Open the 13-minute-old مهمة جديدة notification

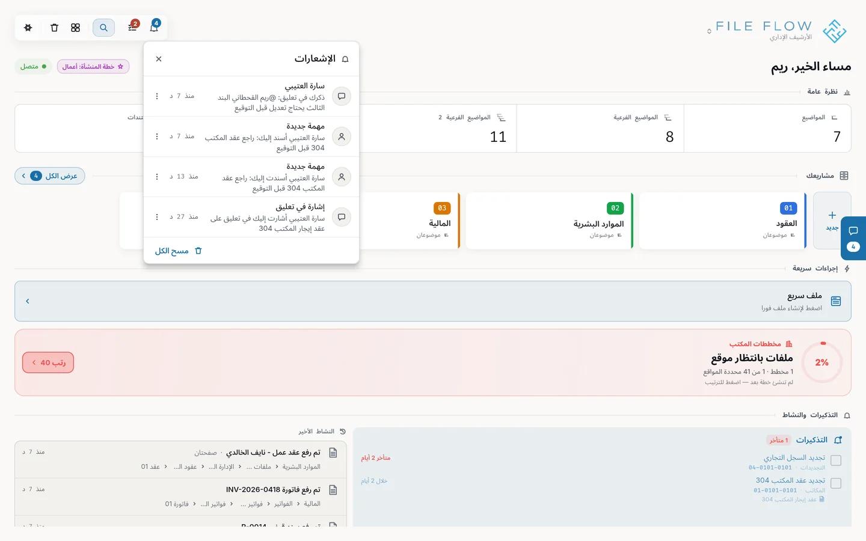[251, 177]
